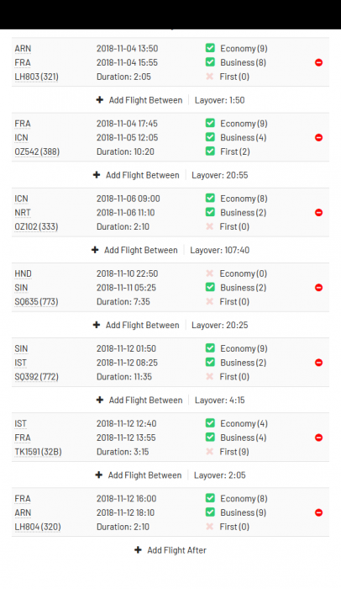Viewport: 341px width, 589px height.
Task: Add flight between layover 1:50
Action: click(x=139, y=100)
